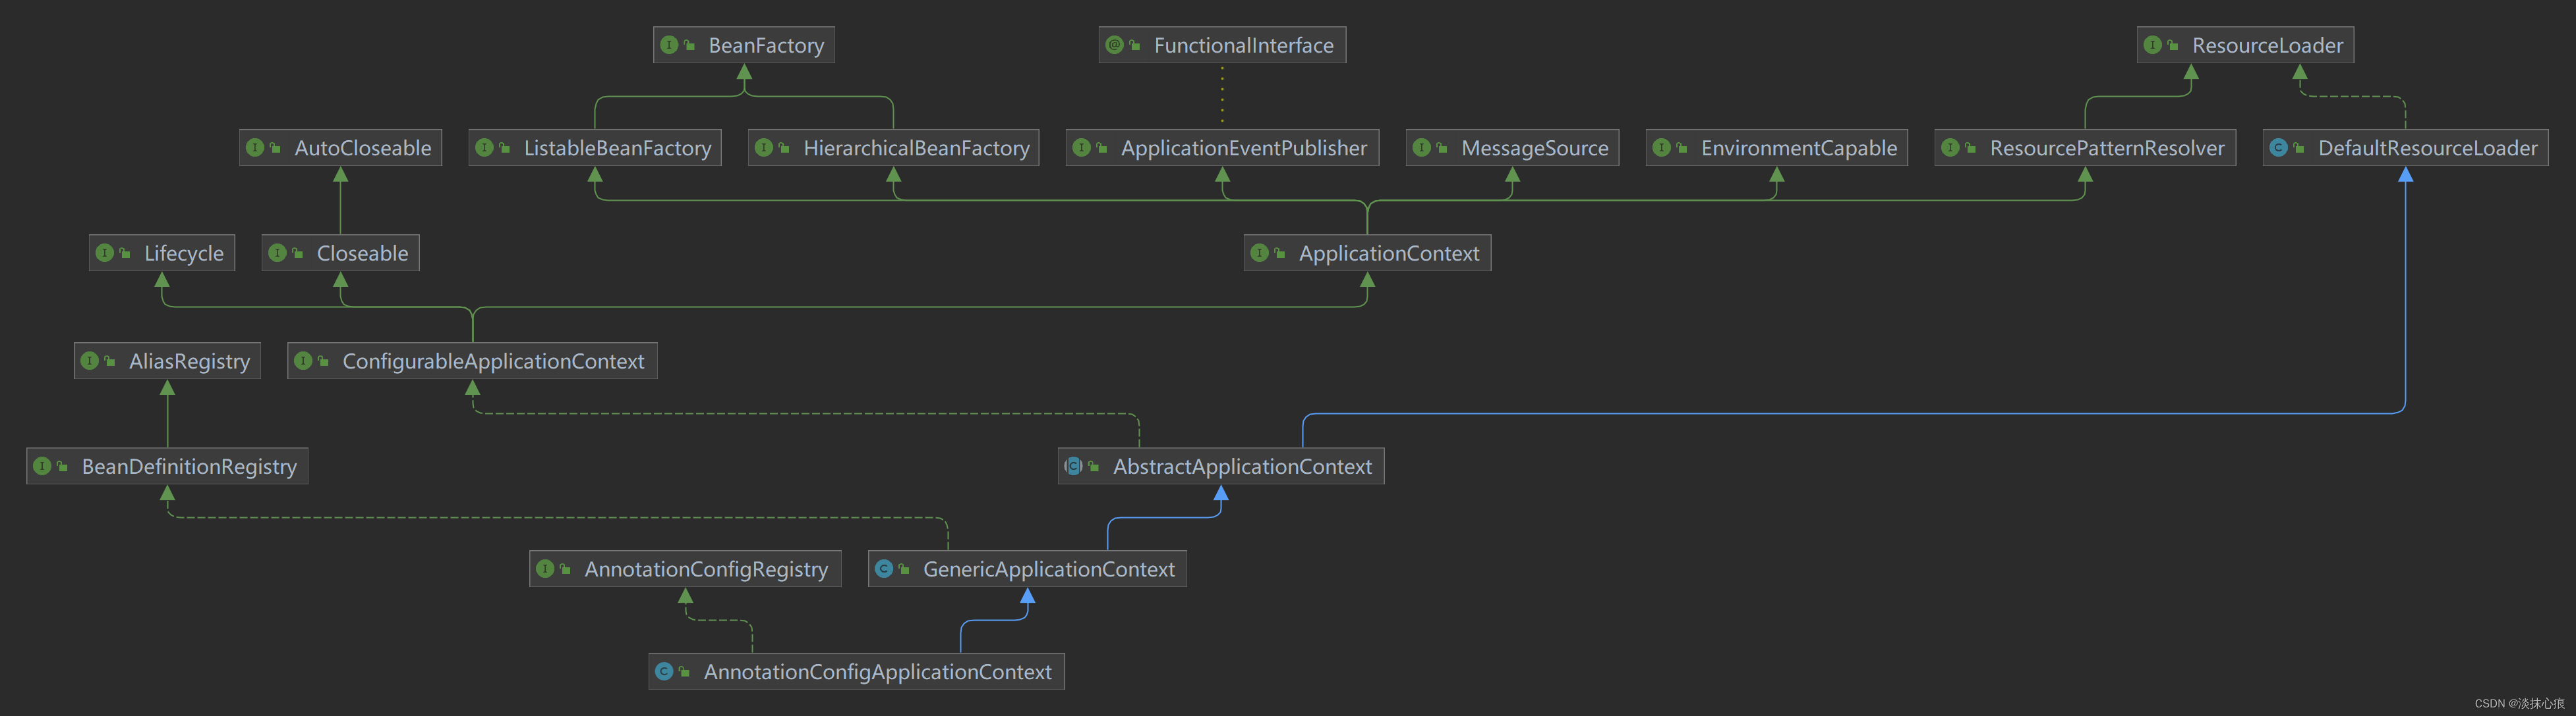Viewport: 2576px width, 716px height.
Task: Click the ResourcePatternResolver interface icon
Action: pyautogui.click(x=1950, y=148)
